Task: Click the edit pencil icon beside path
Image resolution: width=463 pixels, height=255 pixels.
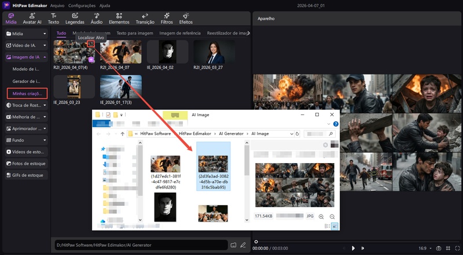Action: [244, 245]
